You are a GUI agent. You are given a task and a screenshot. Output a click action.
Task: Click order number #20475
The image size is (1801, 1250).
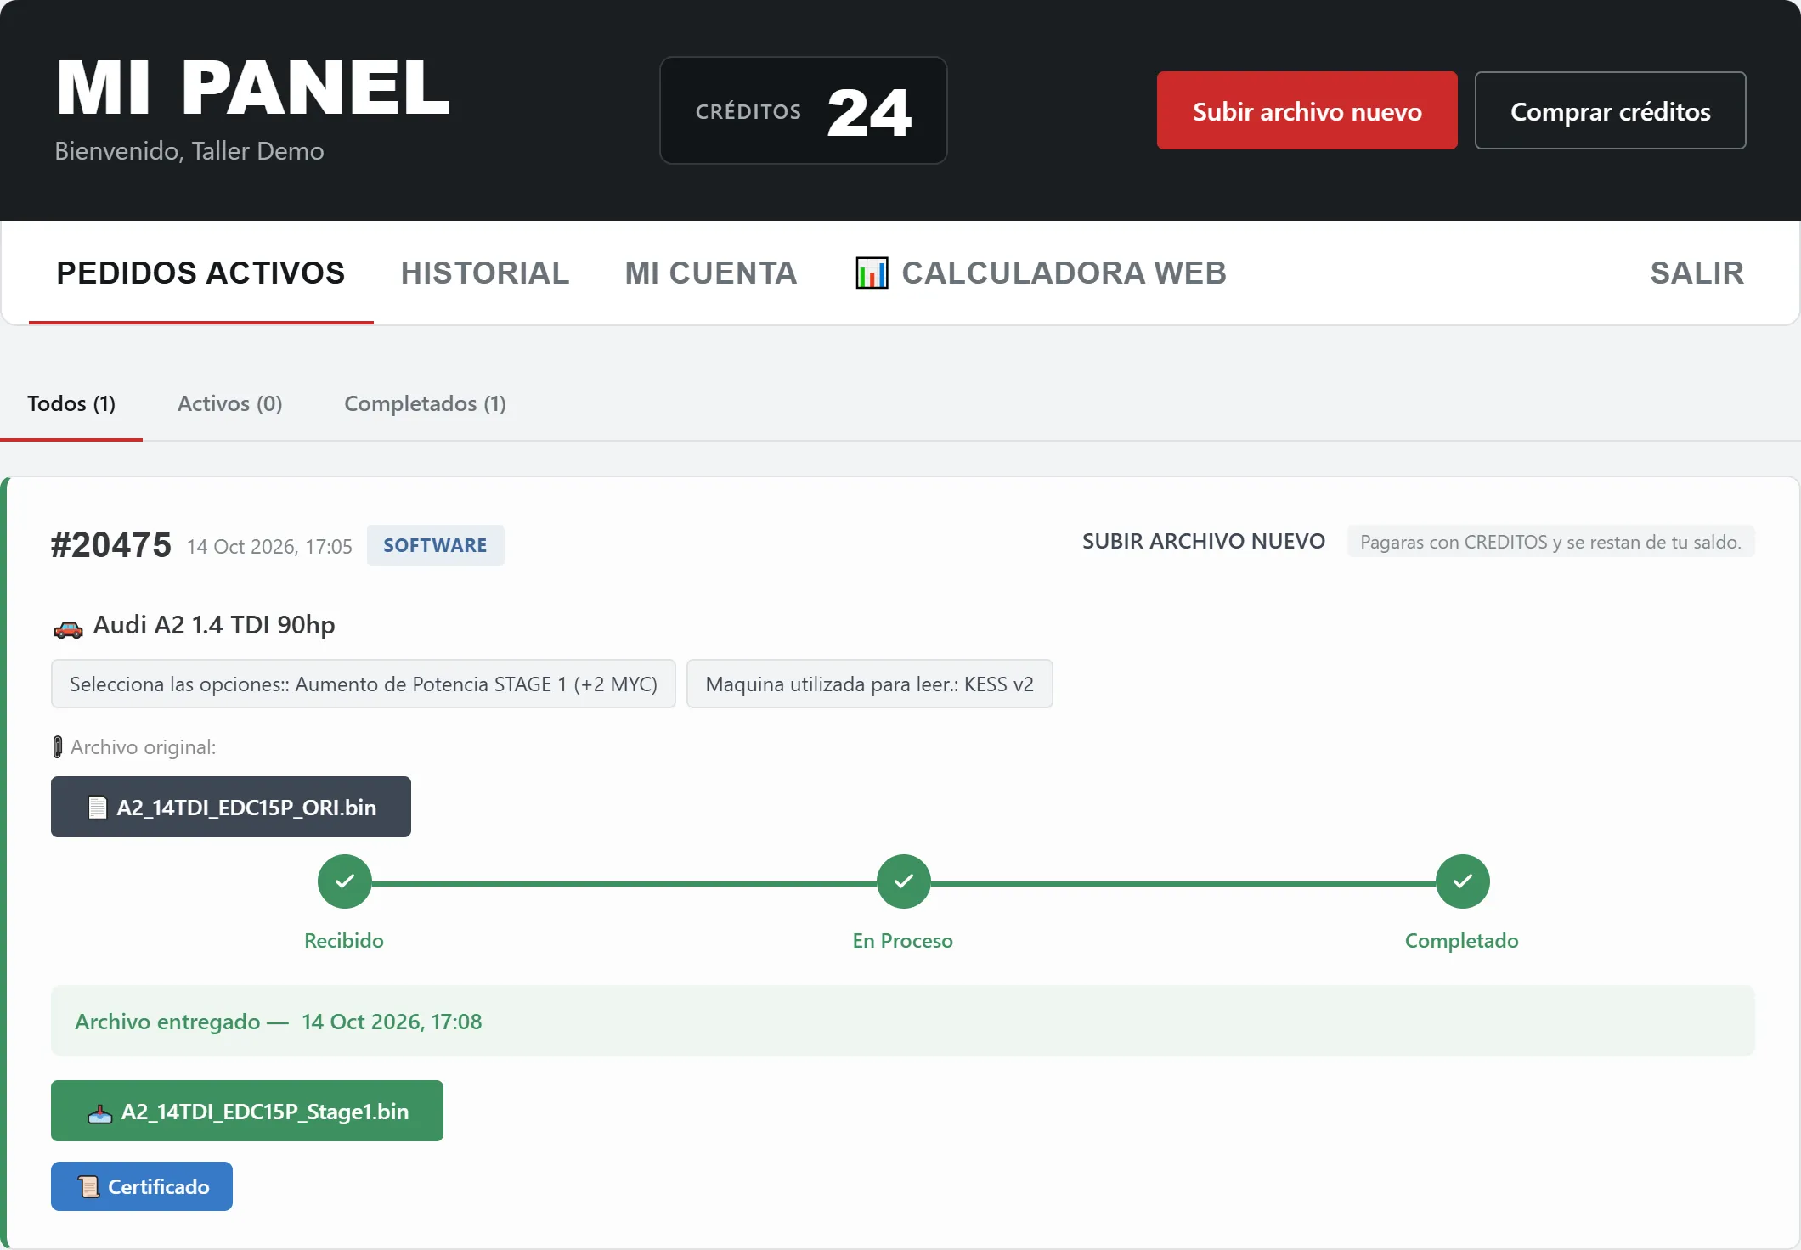click(110, 544)
